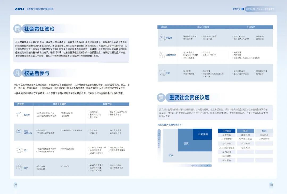This screenshot has width=287, height=194.
Task: Click the 非常重要 column header in topics list
Action: [x=226, y=131]
